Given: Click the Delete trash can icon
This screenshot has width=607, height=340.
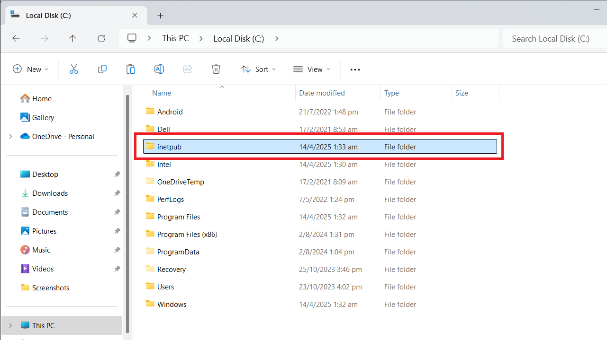Looking at the screenshot, I should (216, 69).
